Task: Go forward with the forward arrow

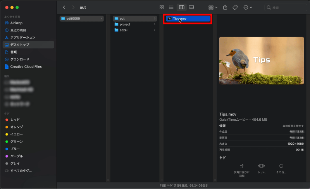Action: (73, 7)
